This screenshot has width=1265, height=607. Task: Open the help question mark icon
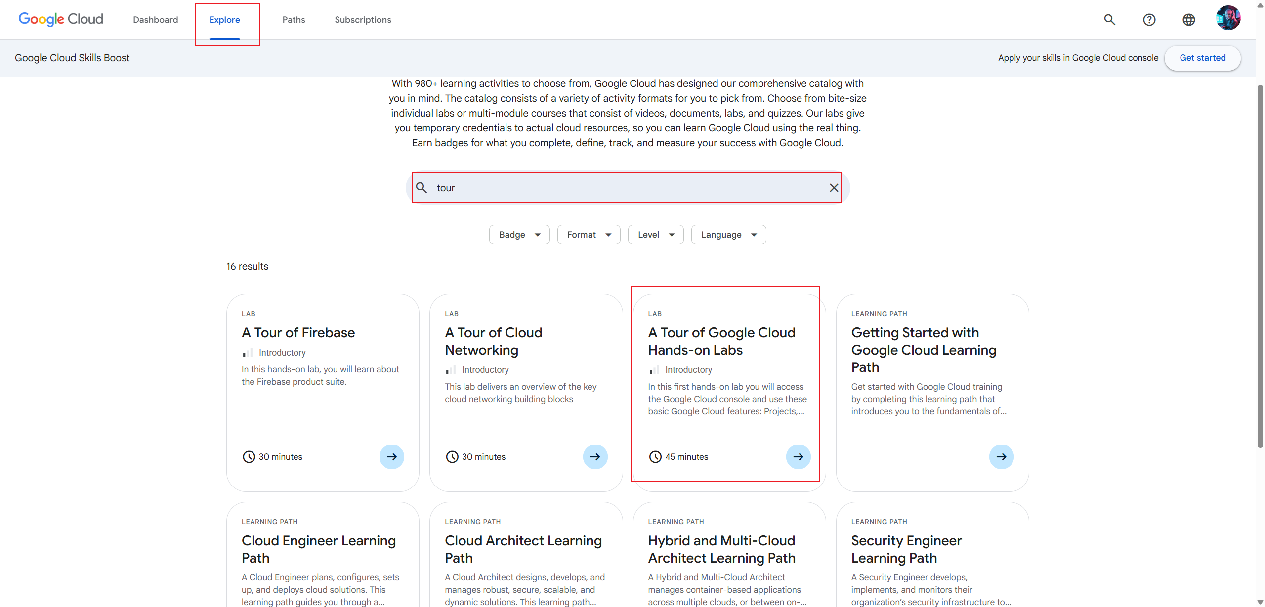click(x=1149, y=20)
